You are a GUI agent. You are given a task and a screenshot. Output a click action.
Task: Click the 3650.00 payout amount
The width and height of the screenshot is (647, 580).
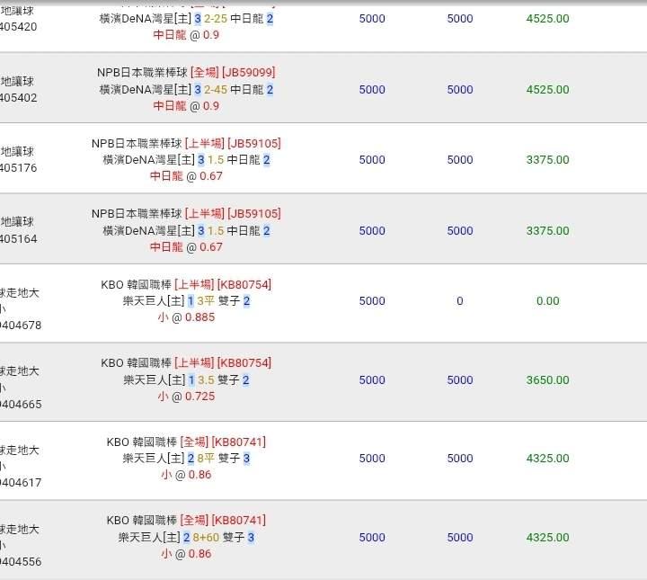click(547, 380)
